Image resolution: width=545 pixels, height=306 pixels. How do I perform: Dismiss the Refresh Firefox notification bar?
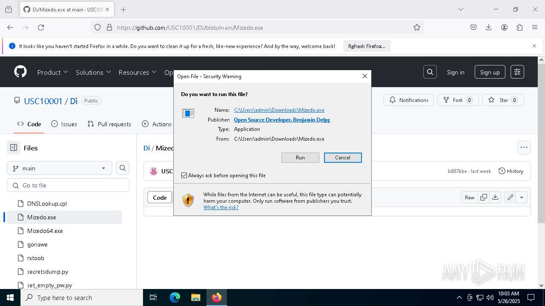[x=534, y=46]
